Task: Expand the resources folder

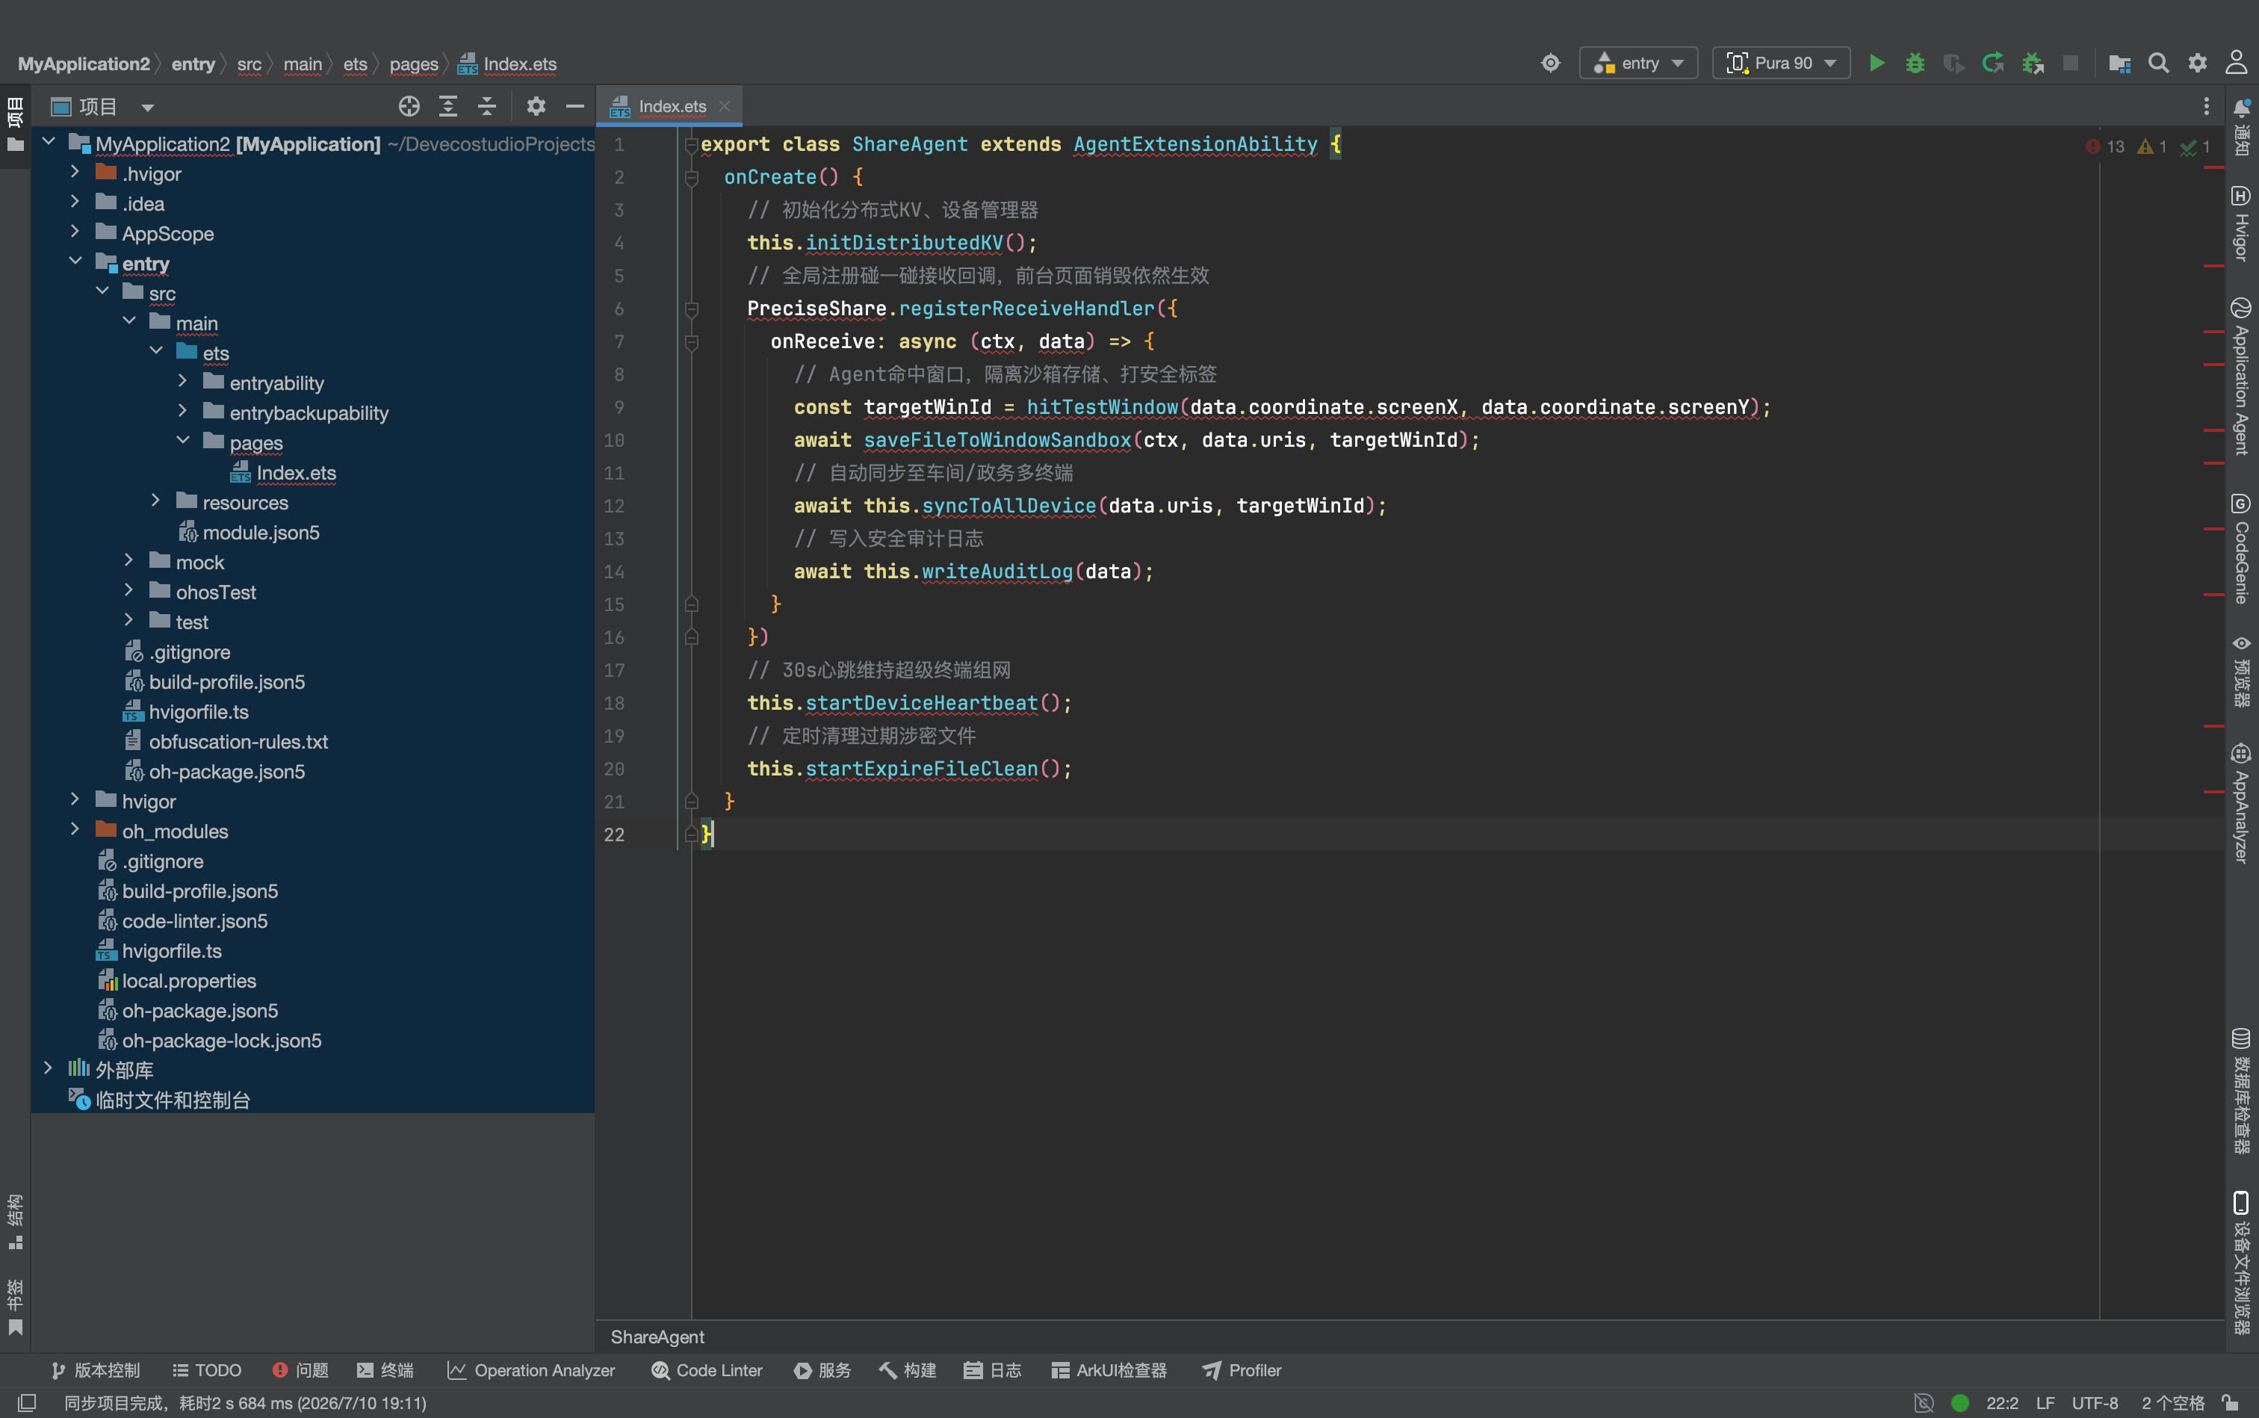Action: click(x=155, y=502)
